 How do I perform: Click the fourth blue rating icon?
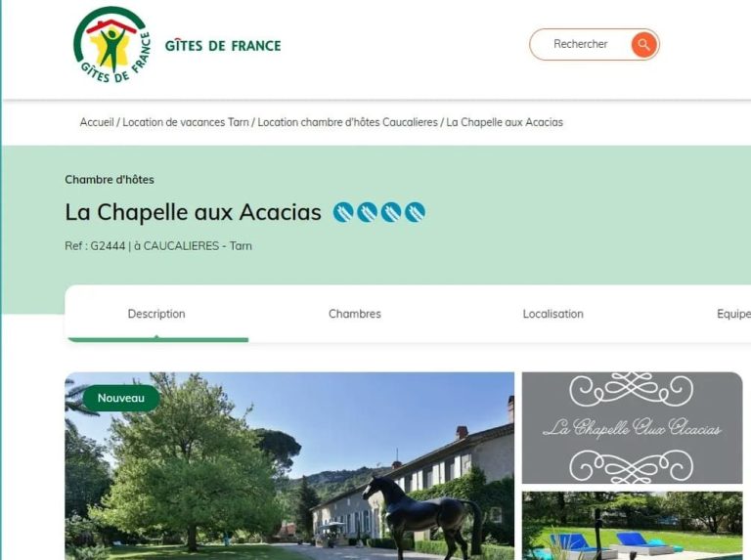coord(415,212)
